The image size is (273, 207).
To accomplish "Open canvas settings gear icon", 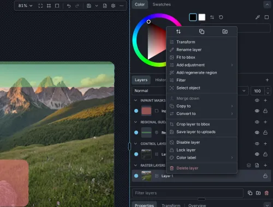I will coord(113,6).
